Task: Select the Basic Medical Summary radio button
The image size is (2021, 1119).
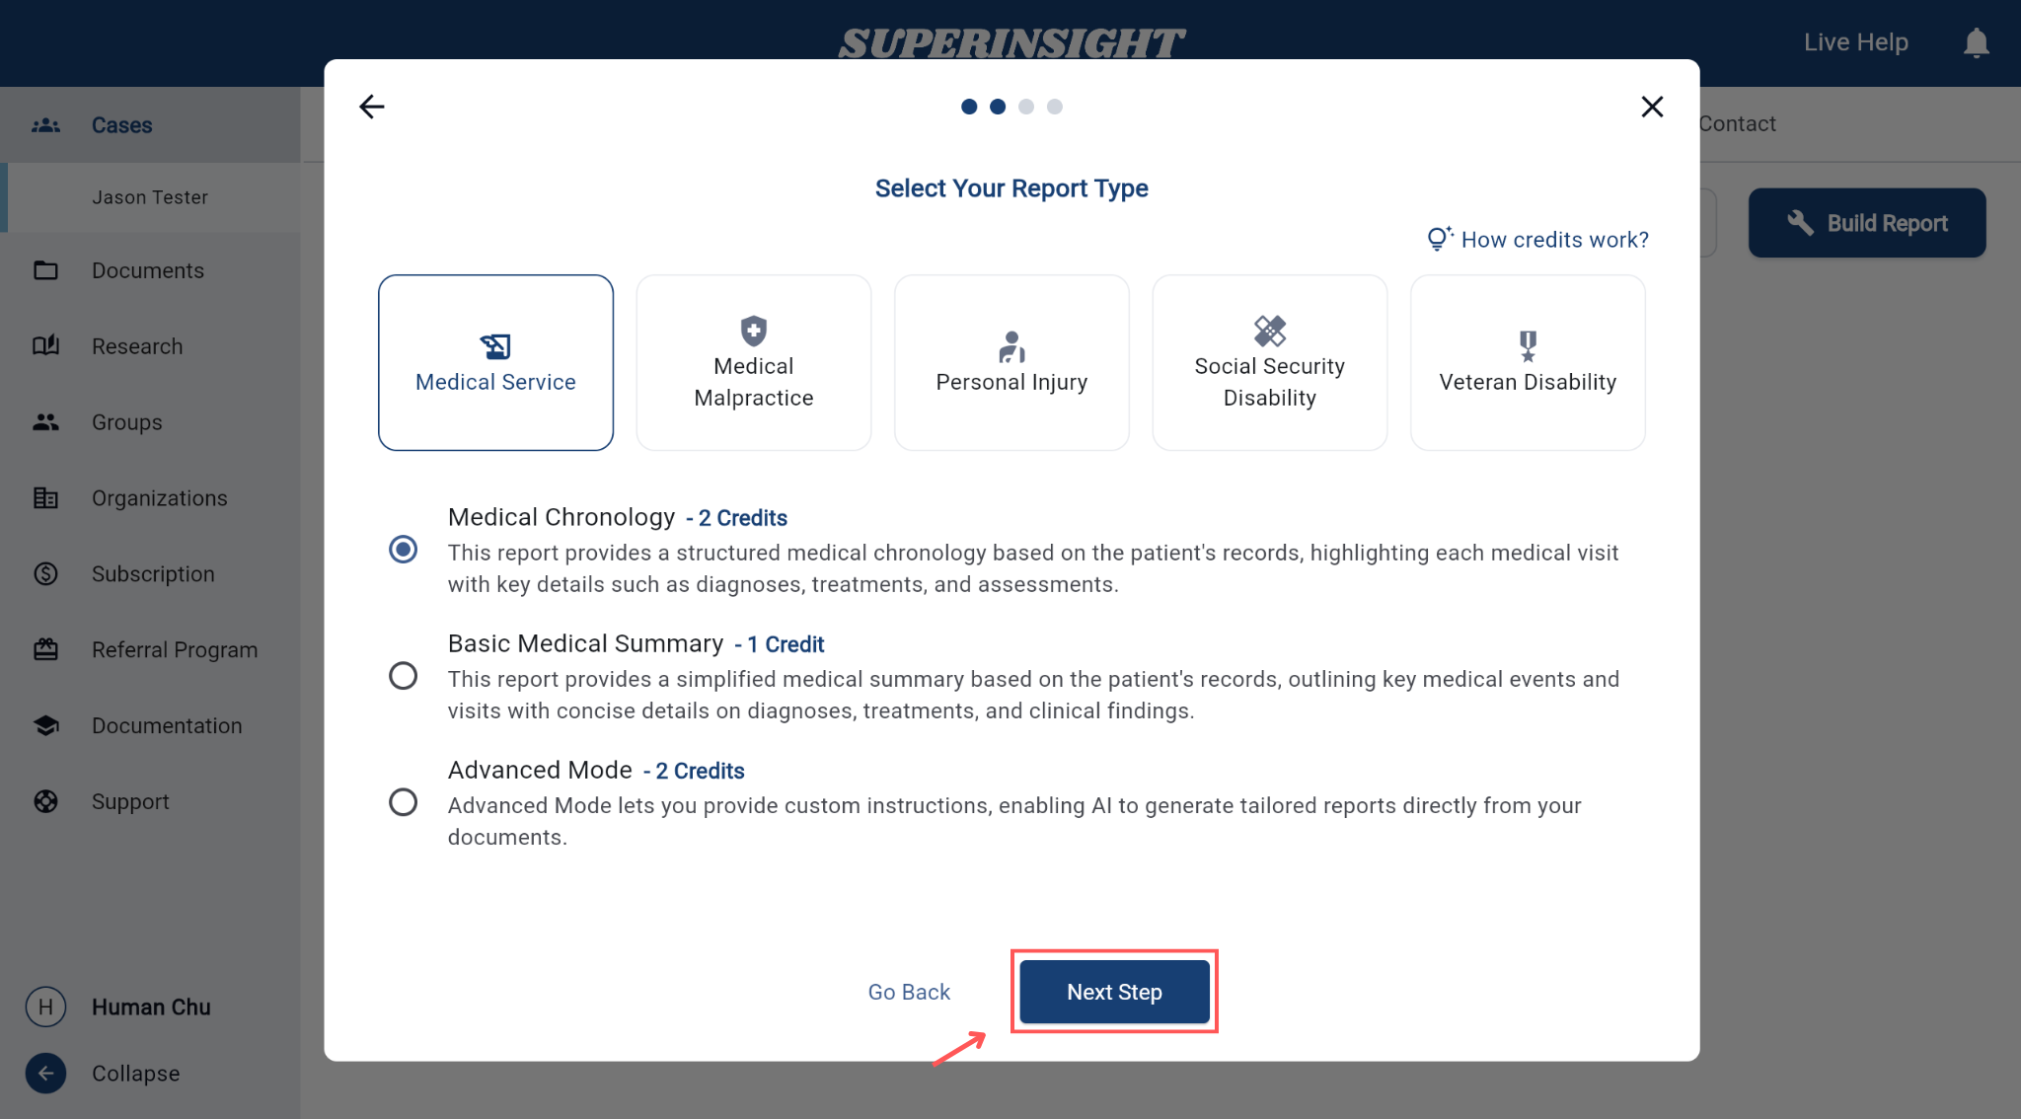Action: 403,676
